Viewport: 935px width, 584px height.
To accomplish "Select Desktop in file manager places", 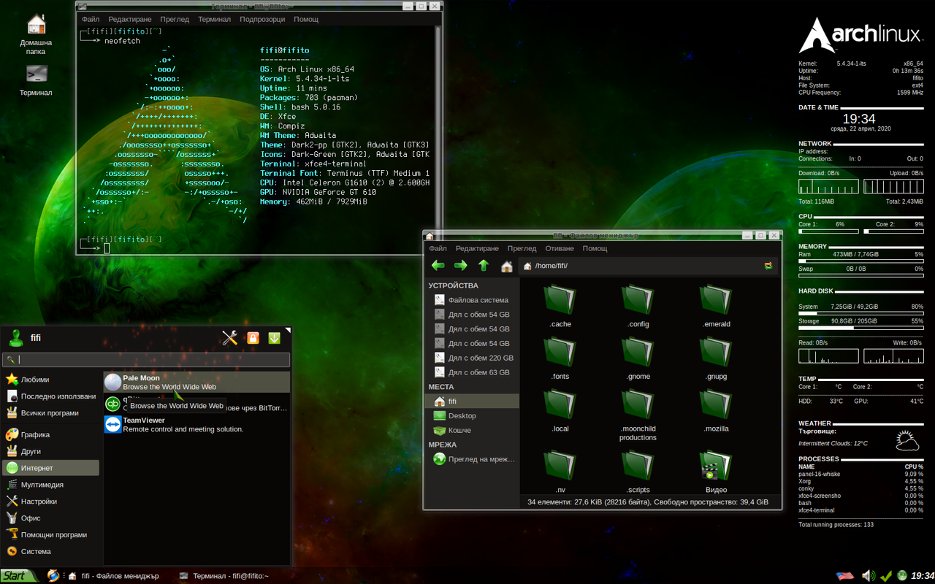I will (x=472, y=415).
